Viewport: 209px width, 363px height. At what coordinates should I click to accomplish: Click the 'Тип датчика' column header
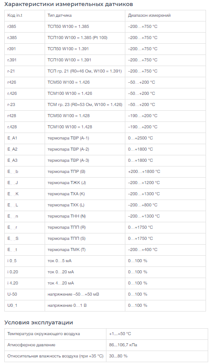[x=85, y=15]
